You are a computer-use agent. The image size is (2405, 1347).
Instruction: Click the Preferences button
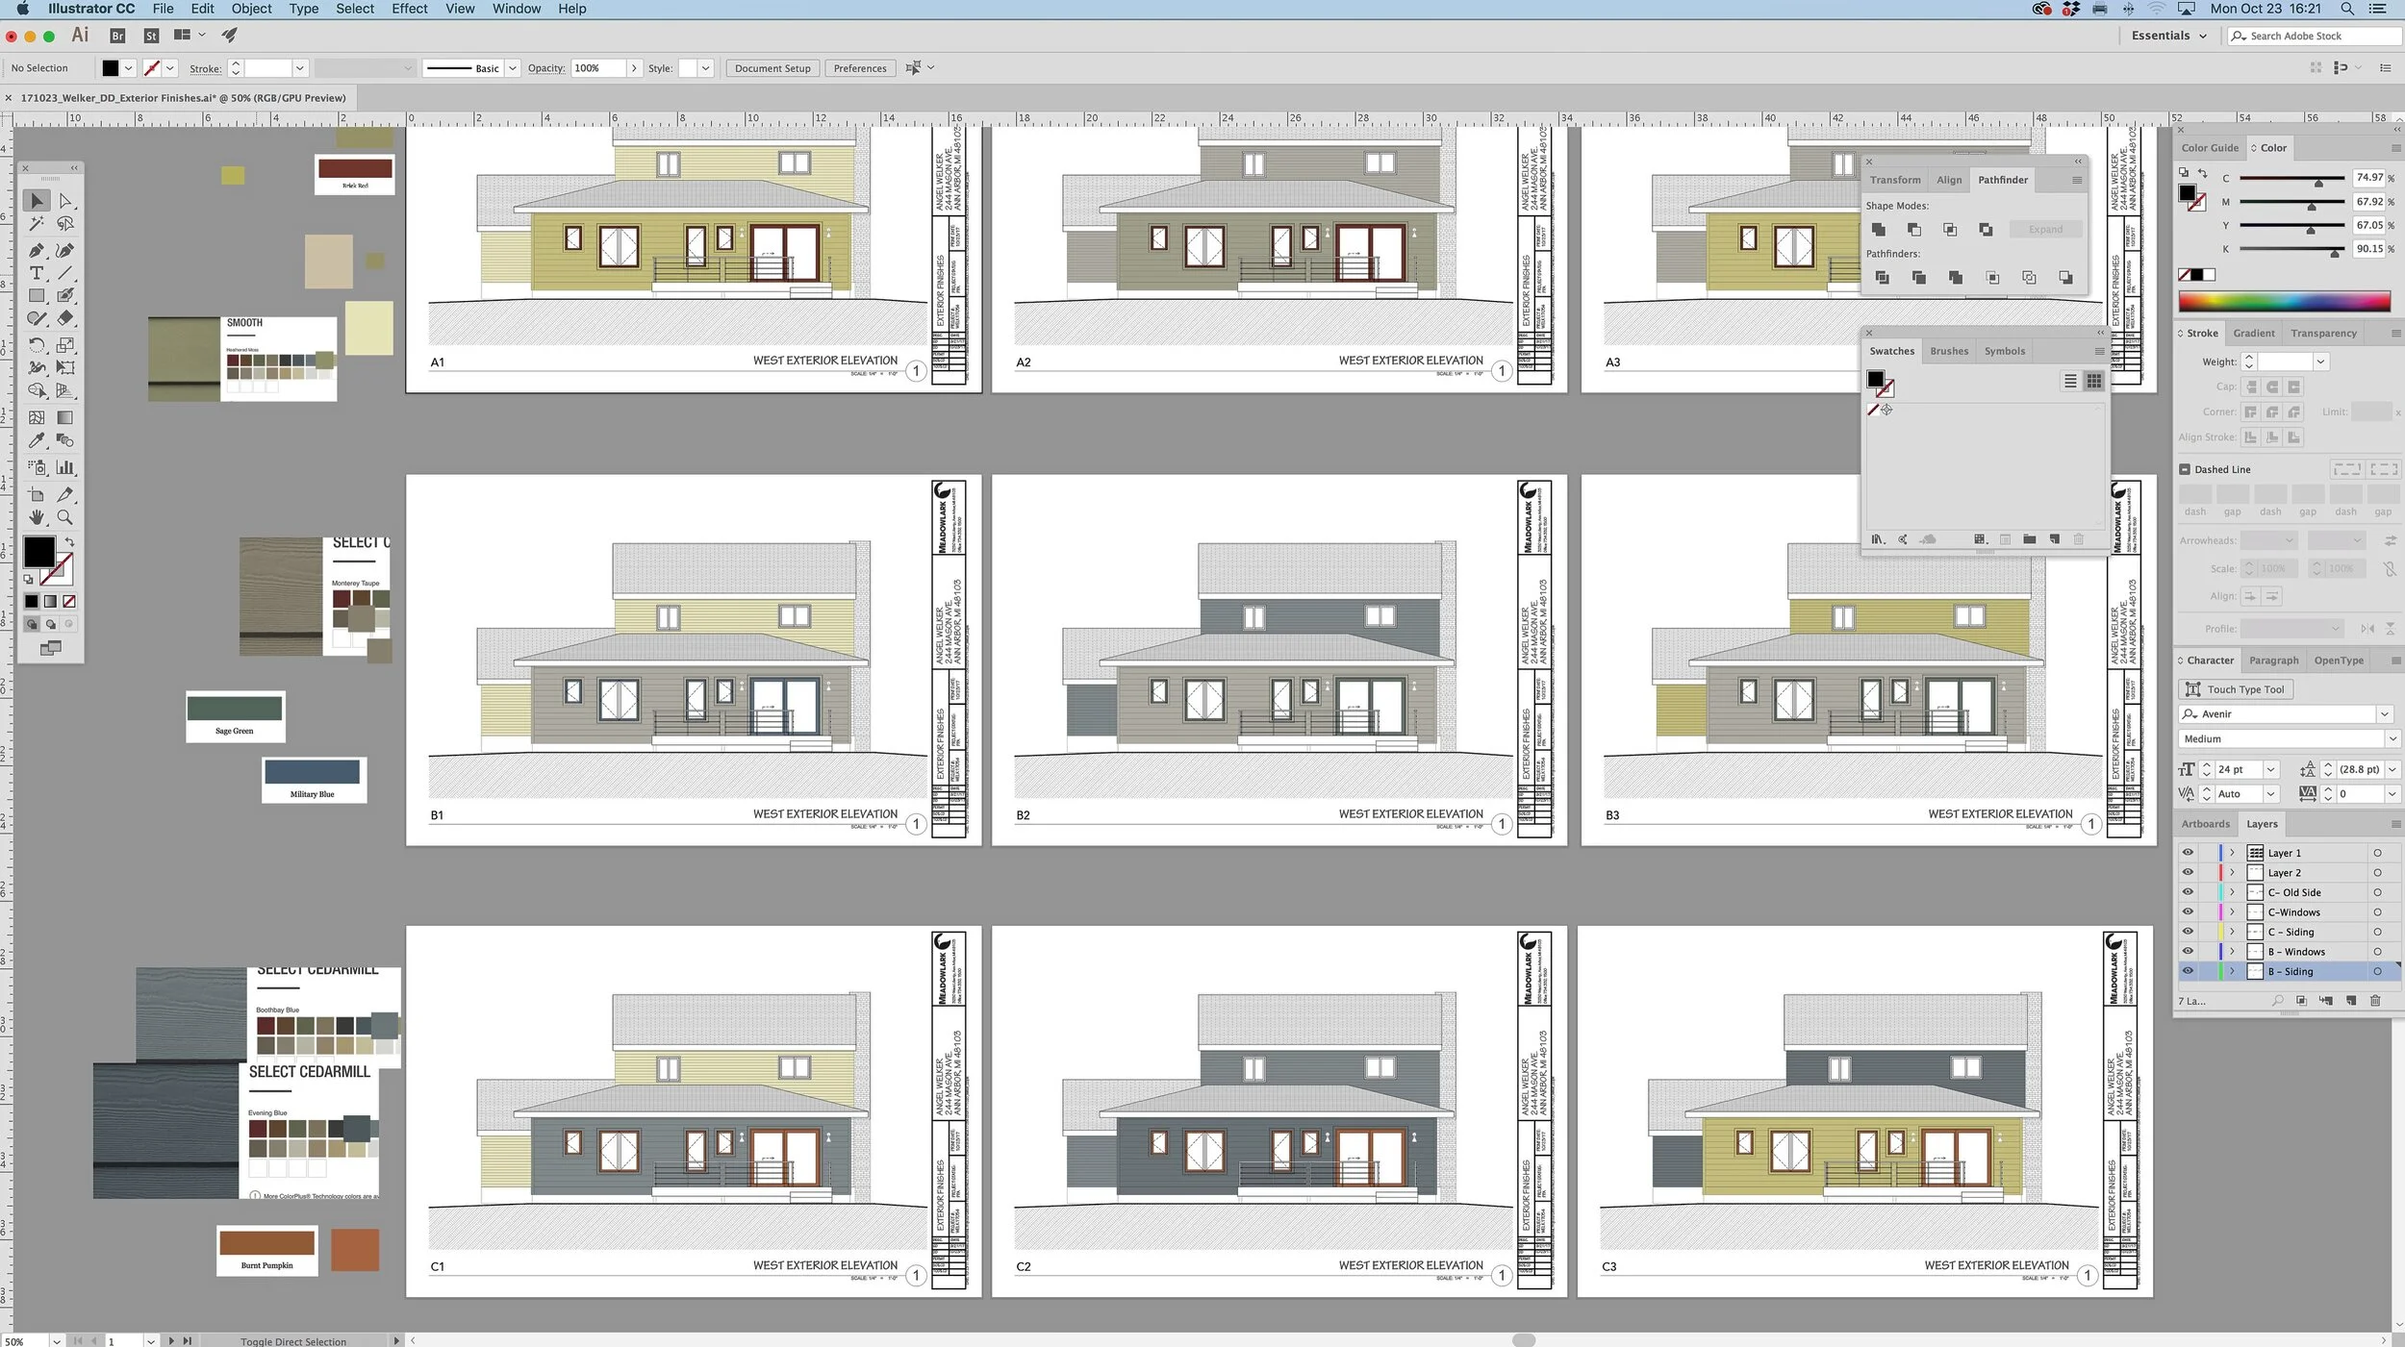coord(859,68)
